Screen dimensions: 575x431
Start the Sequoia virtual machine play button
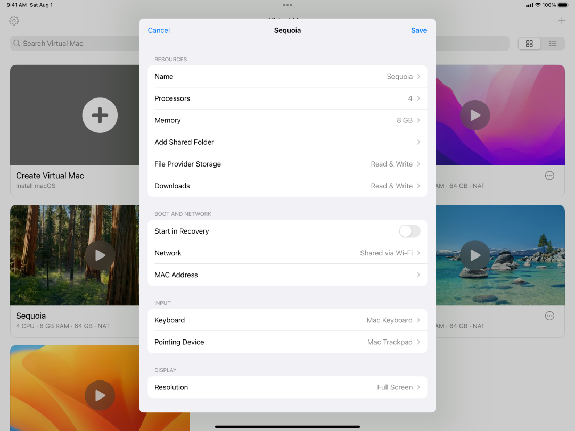[100, 255]
